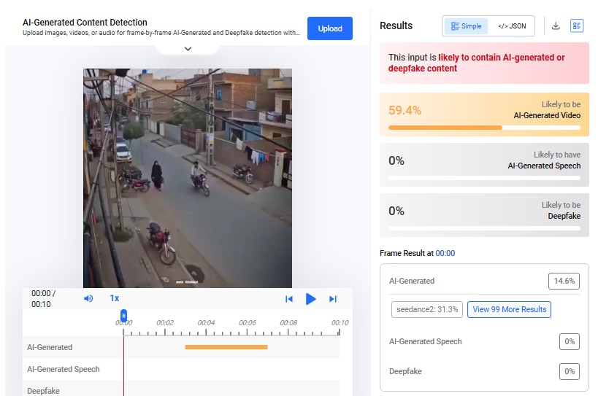Click the 00:06 mark on timeline ruler

point(247,322)
